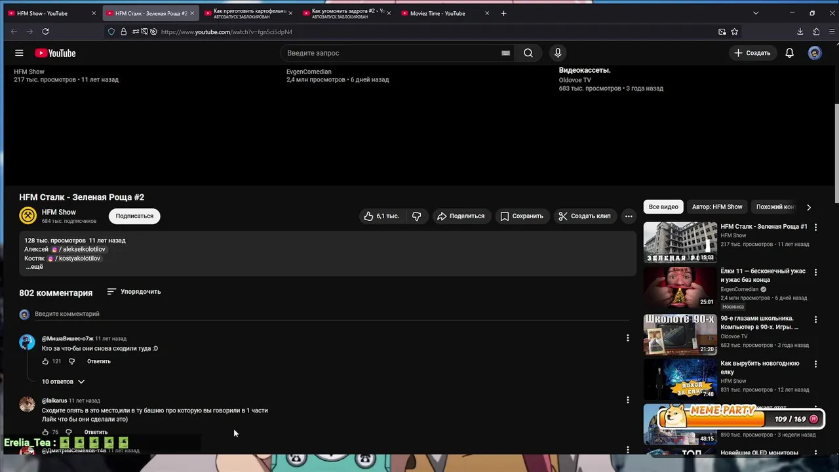Open menu for Ёлки 11 recommendation
839x472 pixels.
[x=815, y=272]
